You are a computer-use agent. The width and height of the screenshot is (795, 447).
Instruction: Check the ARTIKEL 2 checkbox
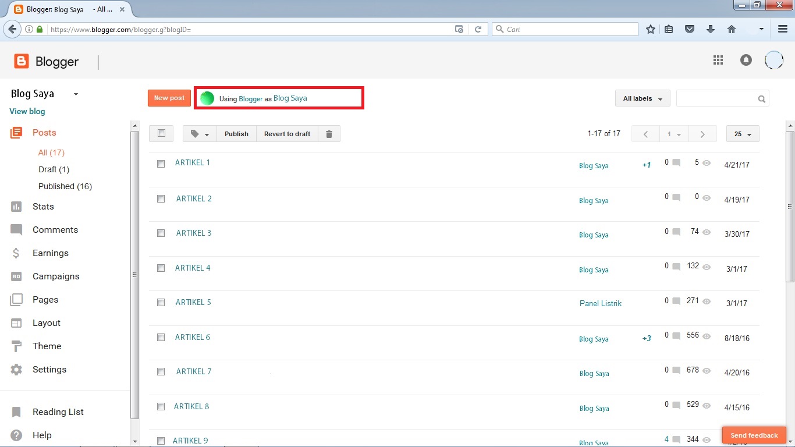161,199
